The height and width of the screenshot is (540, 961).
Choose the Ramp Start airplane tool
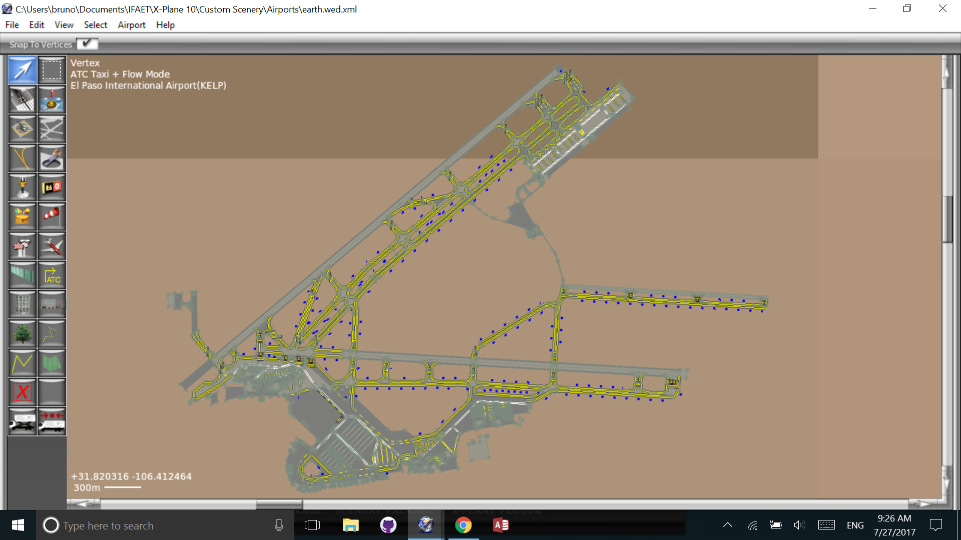52,246
